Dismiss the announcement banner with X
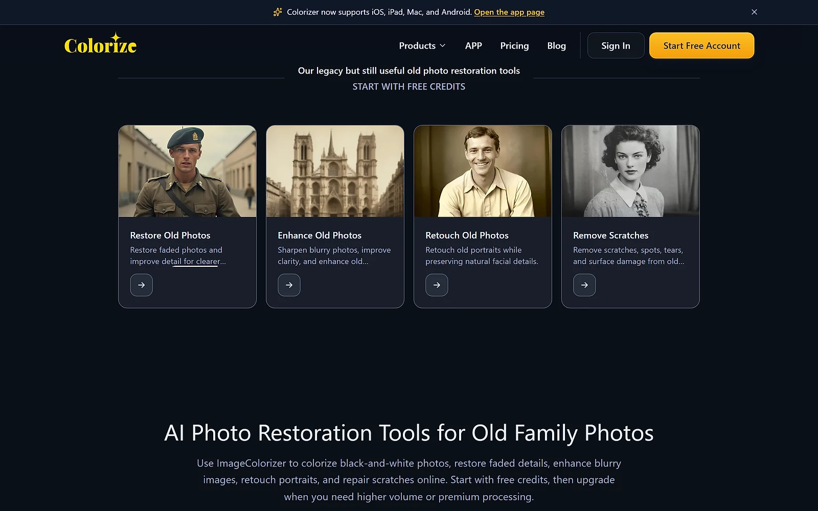The image size is (818, 511). 754,12
